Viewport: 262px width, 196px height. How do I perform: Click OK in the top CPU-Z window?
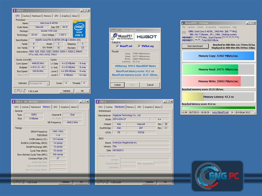click(x=82, y=91)
